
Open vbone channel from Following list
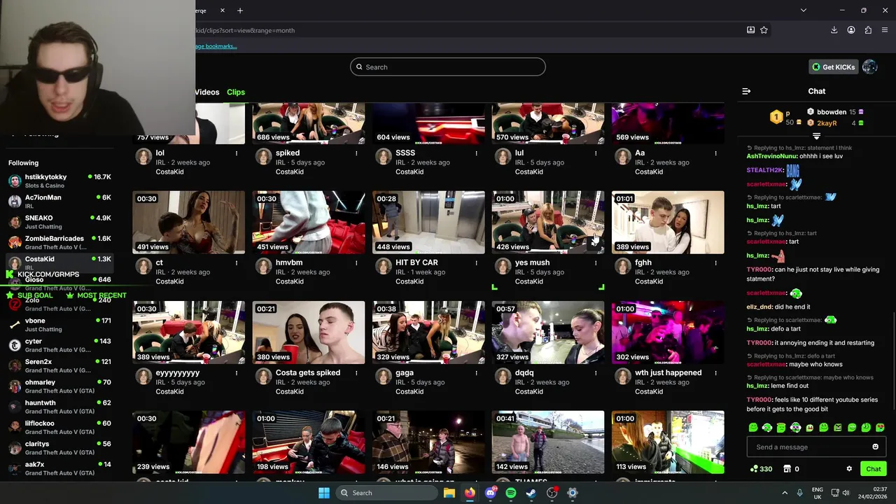[59, 325]
